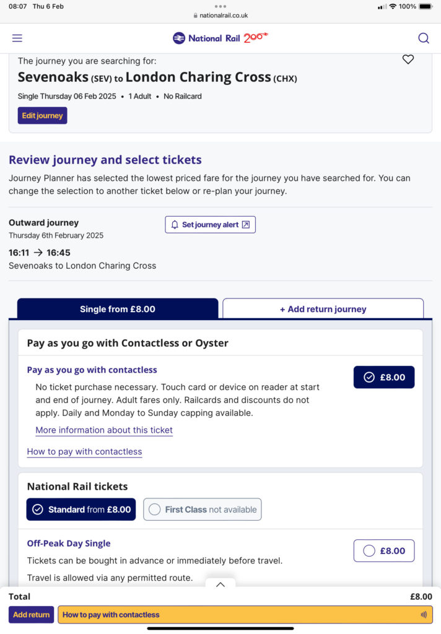Select First Class not available option
The height and width of the screenshot is (634, 441).
click(203, 509)
